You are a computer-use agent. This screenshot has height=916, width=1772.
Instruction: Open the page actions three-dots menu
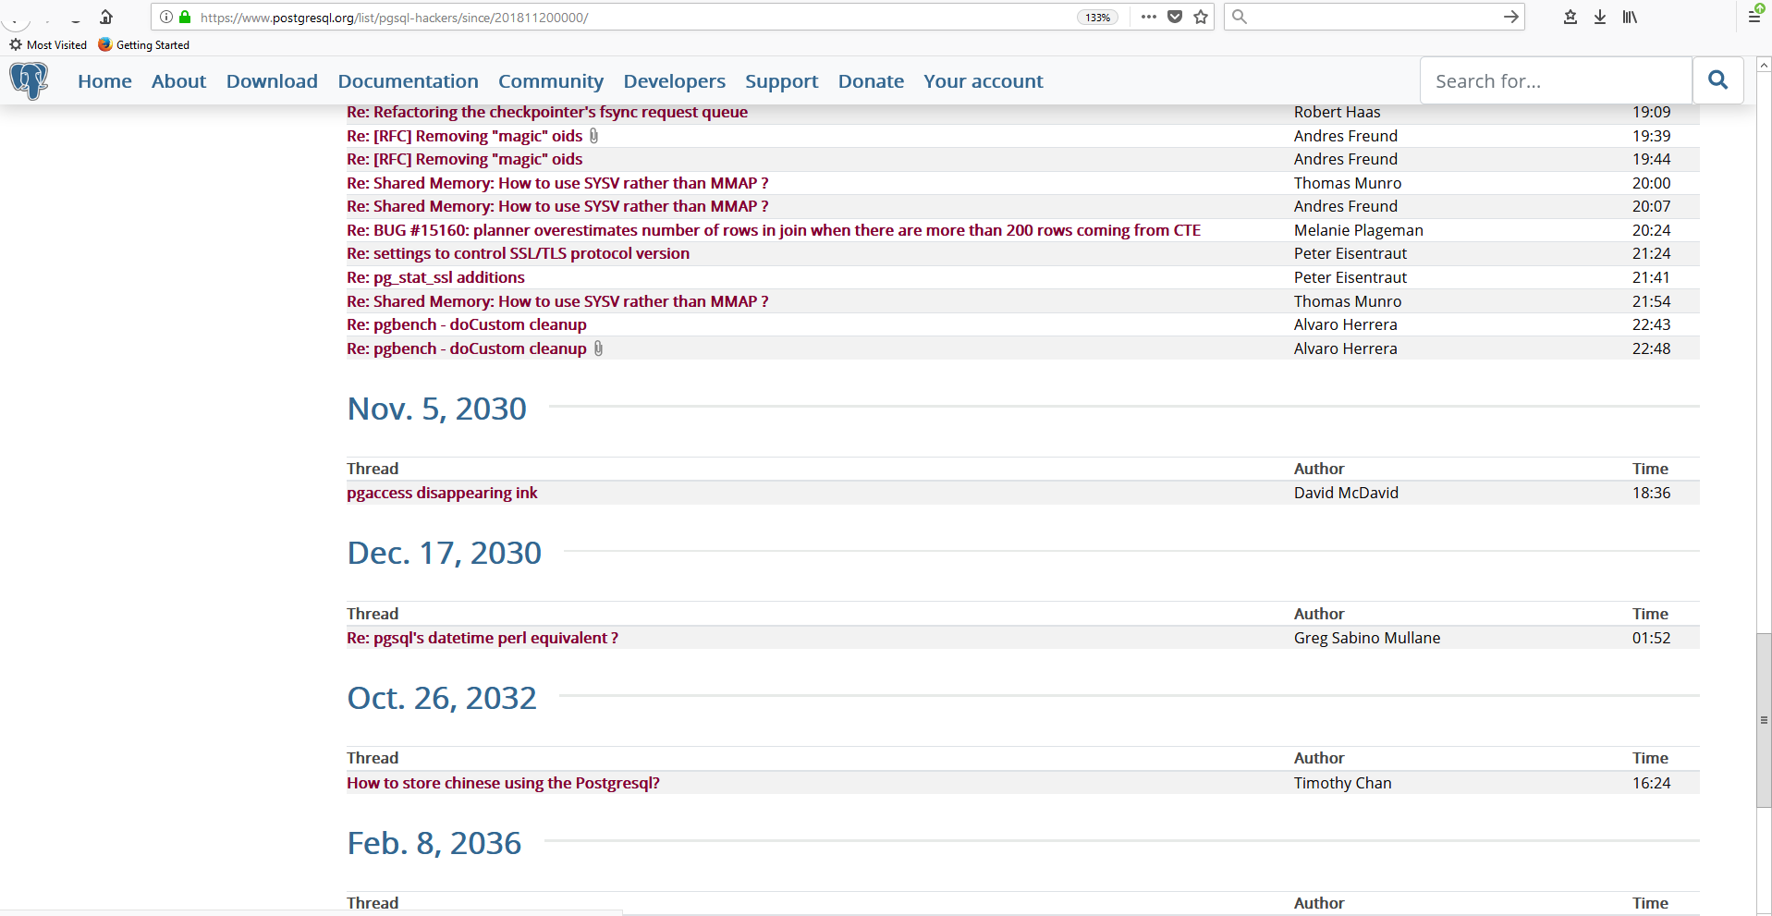tap(1149, 17)
